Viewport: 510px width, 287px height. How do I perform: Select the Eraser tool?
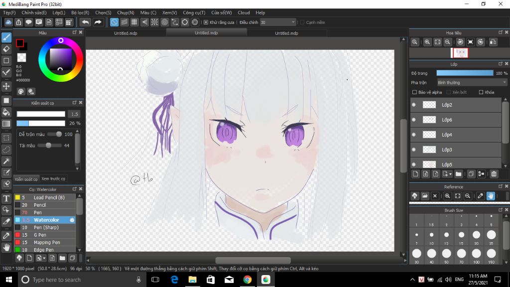[6, 49]
